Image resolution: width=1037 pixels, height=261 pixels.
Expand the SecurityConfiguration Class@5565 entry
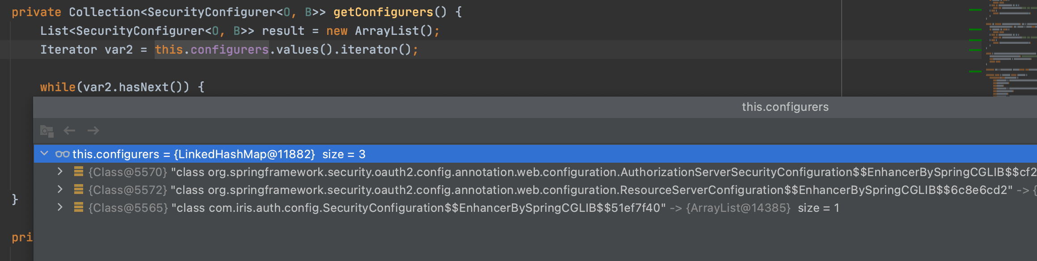tap(60, 207)
